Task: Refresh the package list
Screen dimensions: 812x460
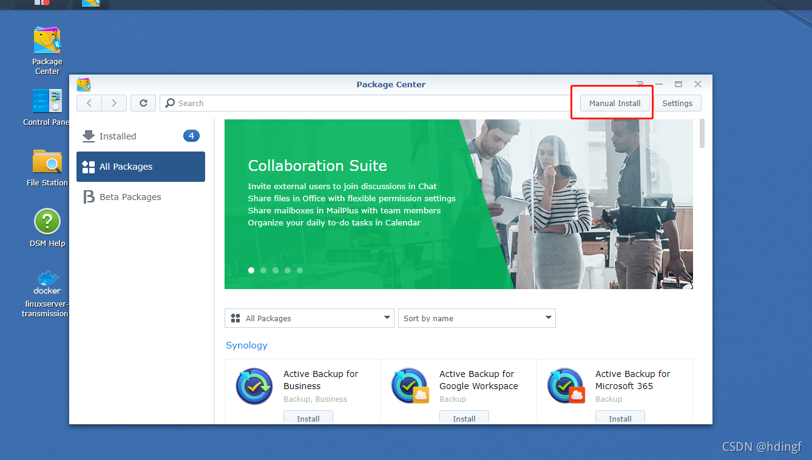Action: tap(143, 103)
